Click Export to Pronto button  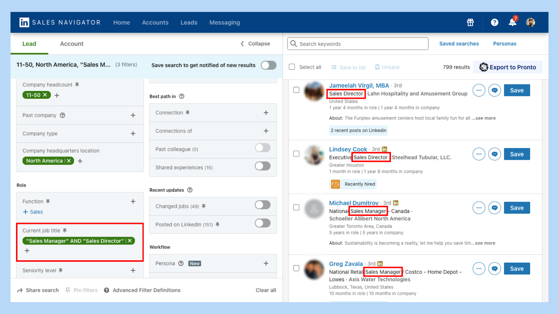[x=508, y=67]
